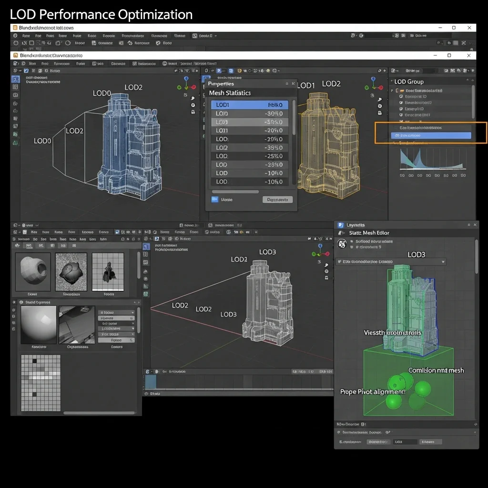The height and width of the screenshot is (488, 488).
Task: Toggle the highlighted blue row's checkbox in LOD Group
Action: coord(396,136)
